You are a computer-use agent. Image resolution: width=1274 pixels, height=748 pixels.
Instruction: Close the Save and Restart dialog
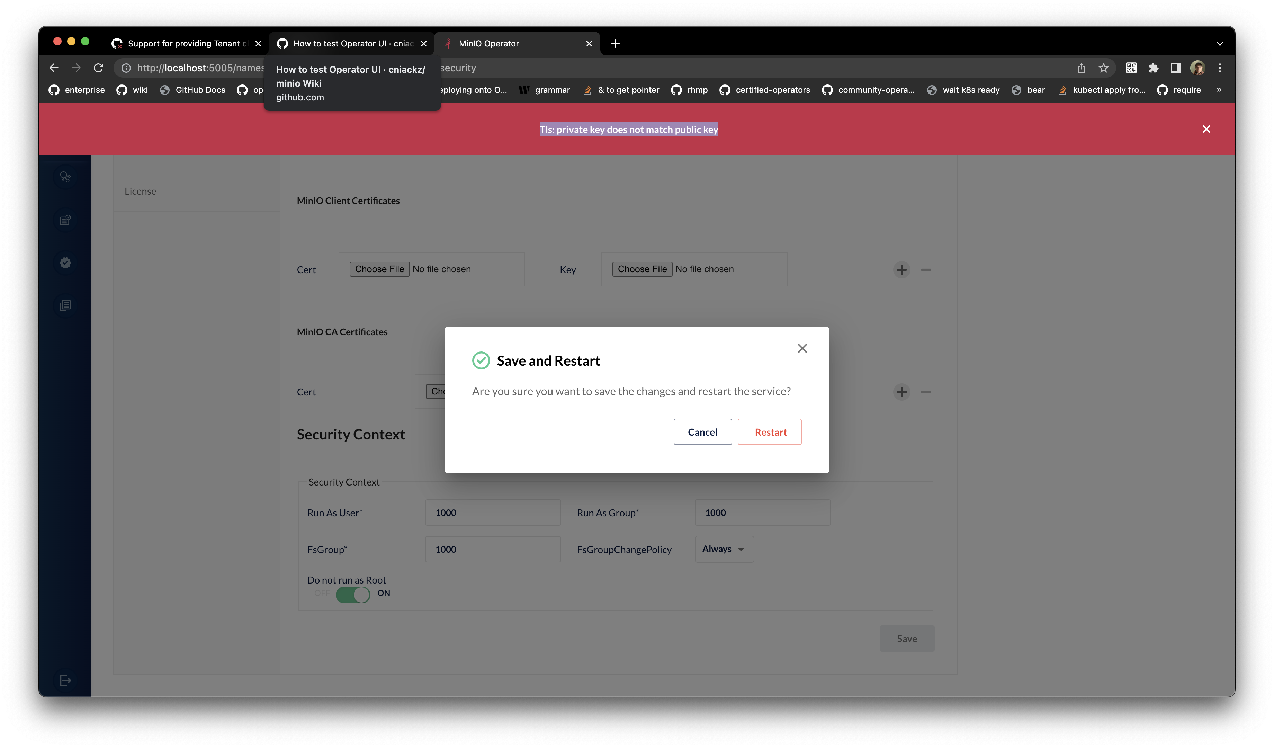[802, 348]
